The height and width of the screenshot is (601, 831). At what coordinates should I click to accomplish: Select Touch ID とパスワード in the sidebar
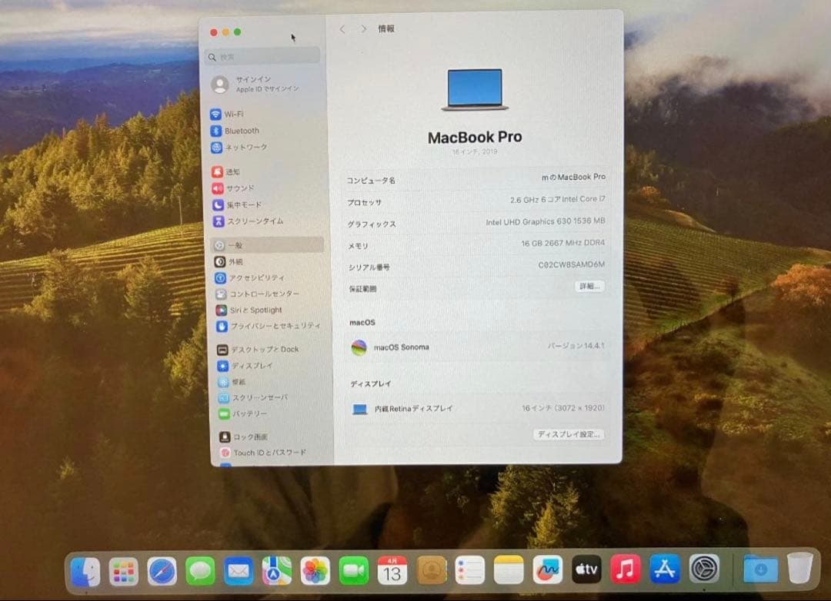tap(263, 453)
